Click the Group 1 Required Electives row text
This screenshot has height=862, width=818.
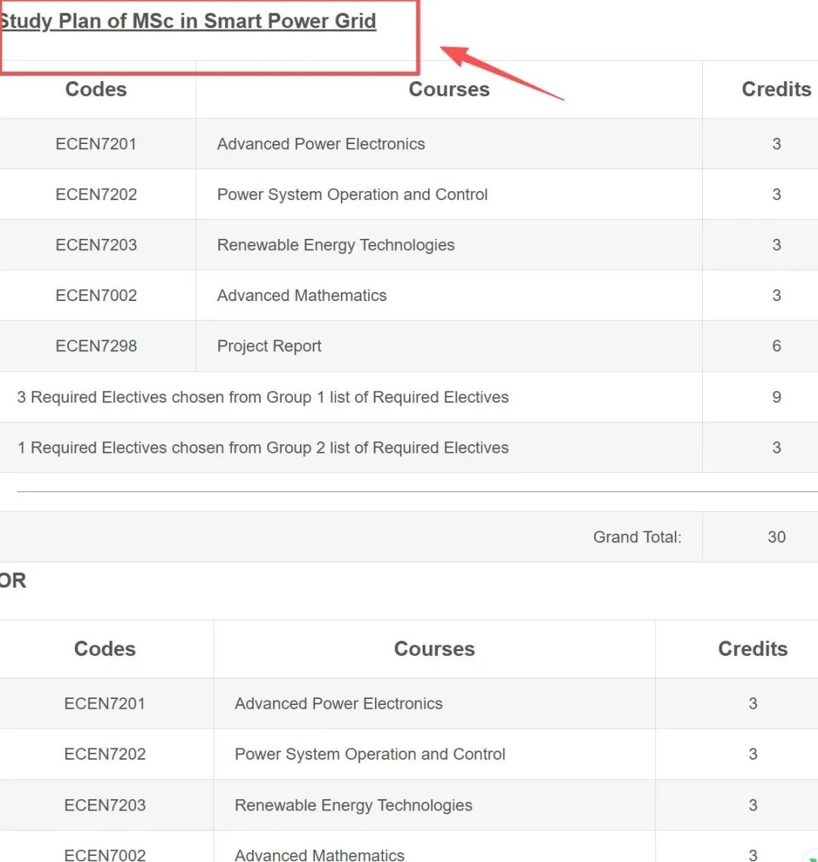pos(263,397)
